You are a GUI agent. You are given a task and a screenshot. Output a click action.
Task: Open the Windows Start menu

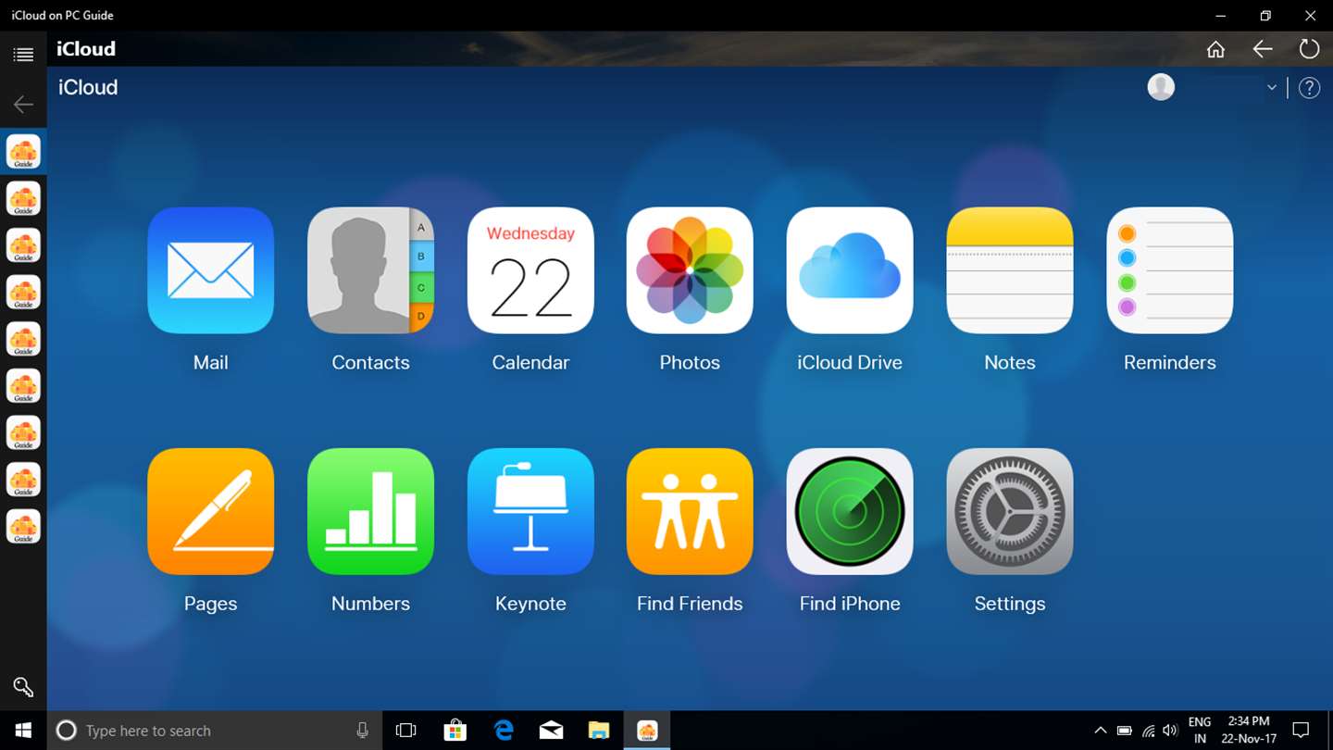coord(23,731)
